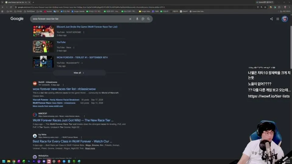Open the Google apps grid

pyautogui.click(x=278, y=19)
